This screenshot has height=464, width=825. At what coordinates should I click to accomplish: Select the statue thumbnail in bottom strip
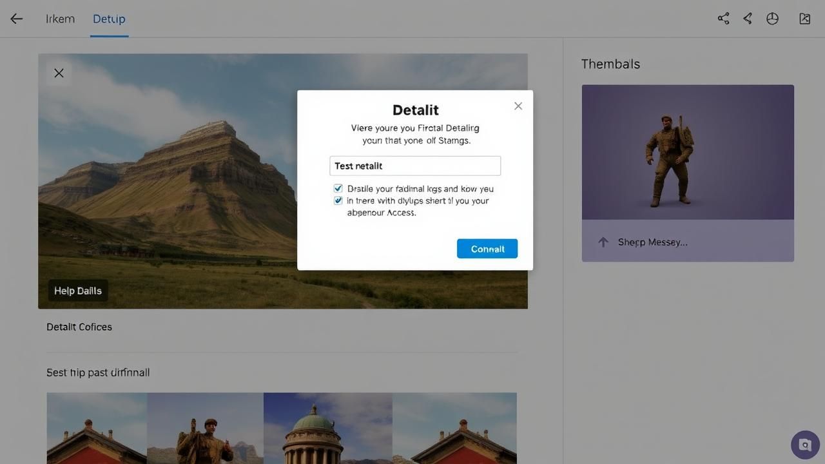205,429
